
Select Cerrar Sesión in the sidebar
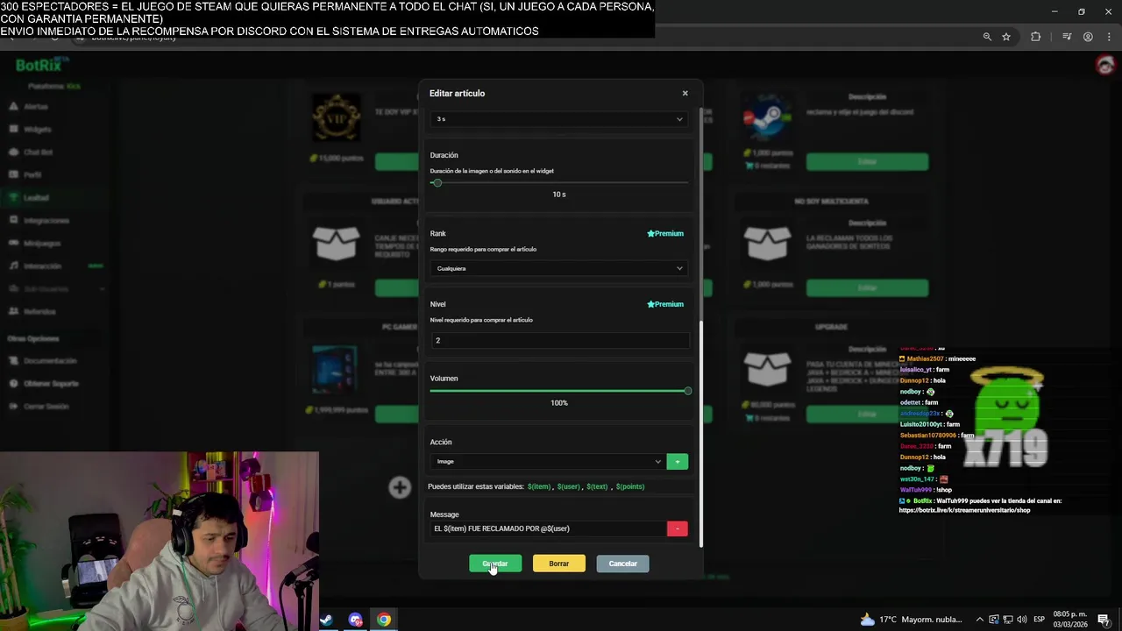click(46, 407)
